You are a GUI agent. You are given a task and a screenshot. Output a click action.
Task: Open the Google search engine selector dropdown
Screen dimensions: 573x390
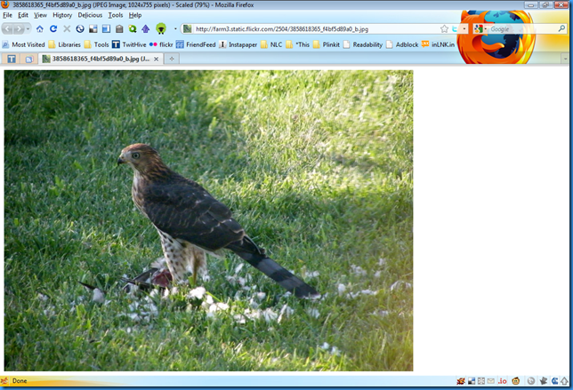[x=480, y=28]
